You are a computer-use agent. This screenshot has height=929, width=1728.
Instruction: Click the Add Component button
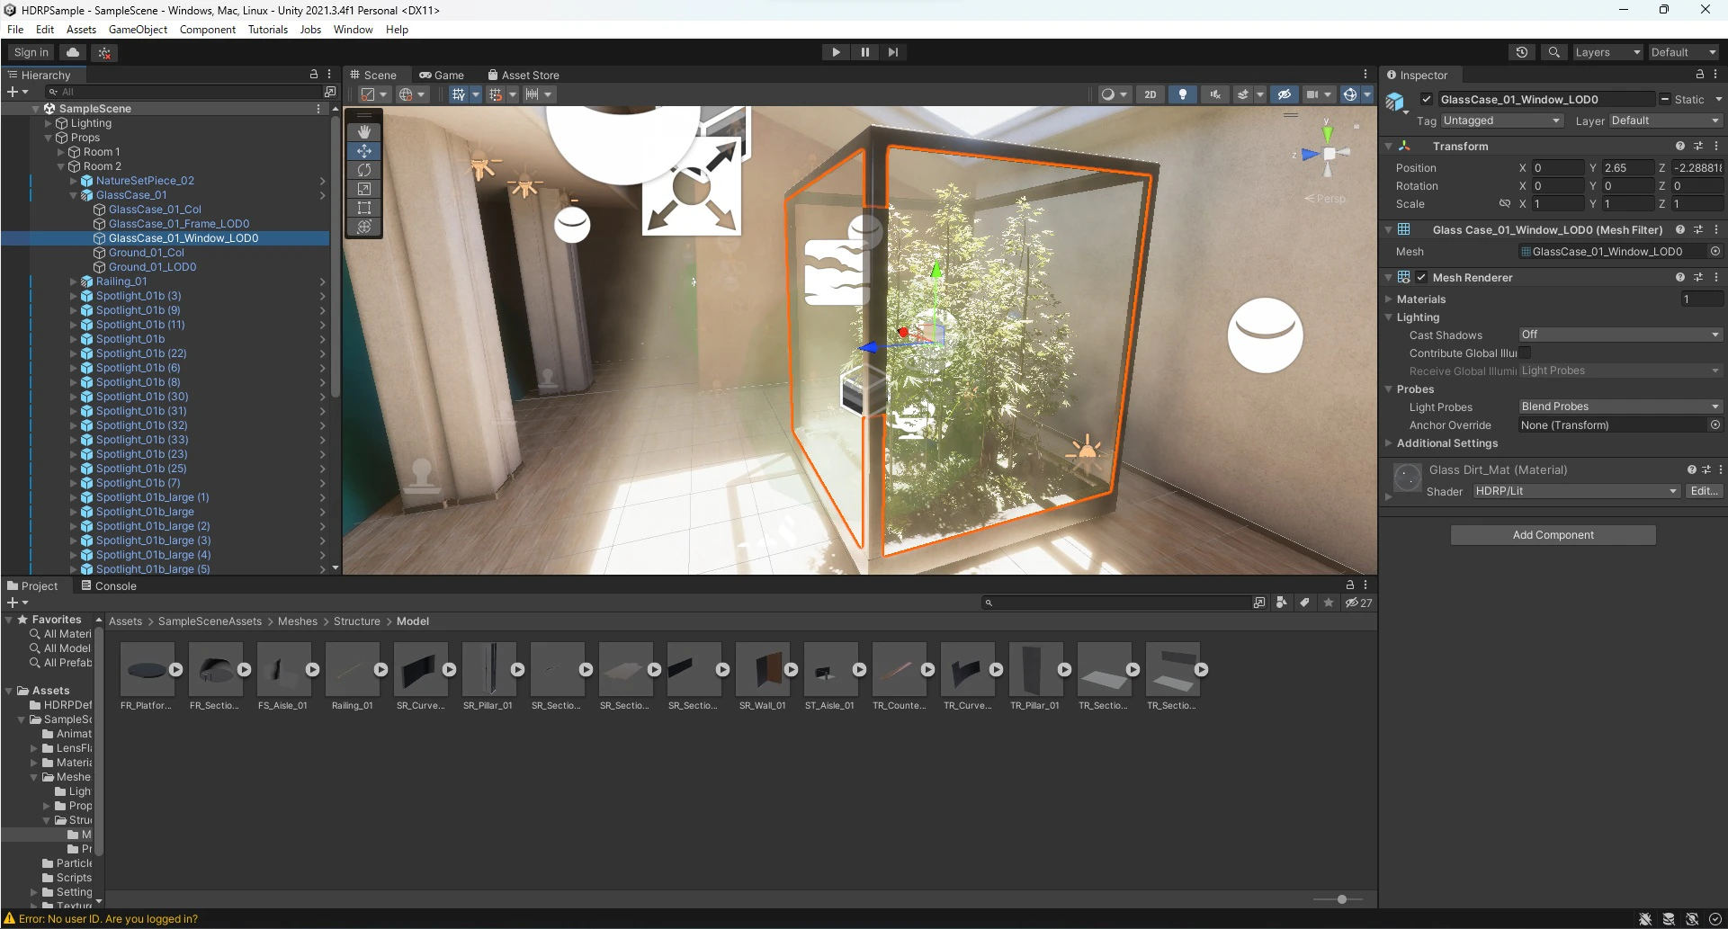[x=1553, y=535]
